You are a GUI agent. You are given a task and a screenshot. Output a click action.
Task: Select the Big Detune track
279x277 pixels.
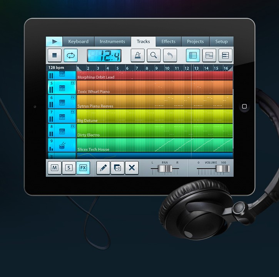[x=155, y=116]
